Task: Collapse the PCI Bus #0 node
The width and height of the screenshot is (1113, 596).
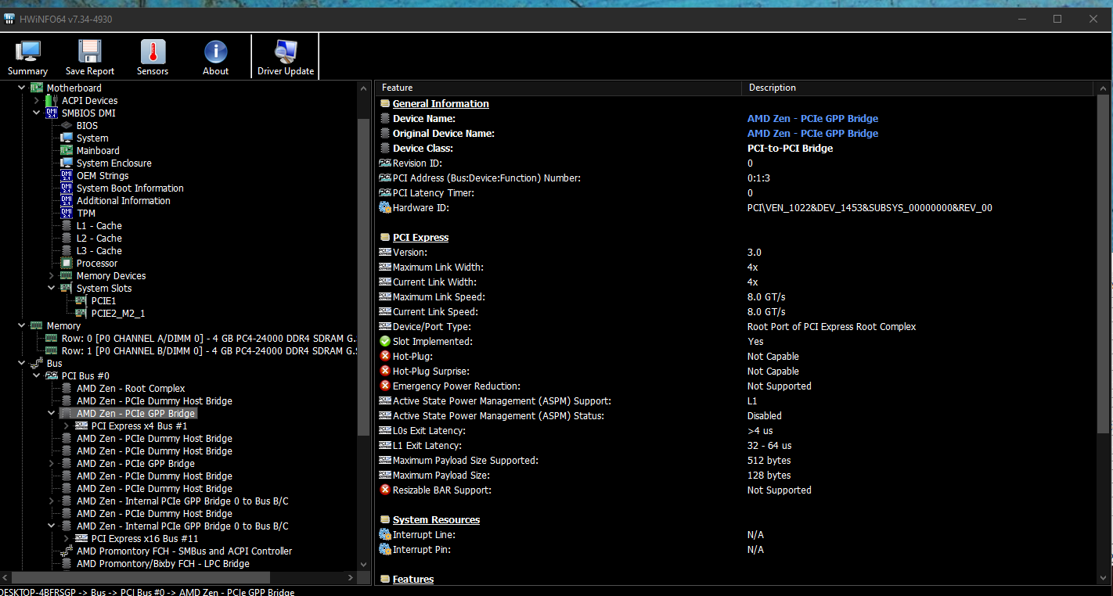Action: pos(37,375)
